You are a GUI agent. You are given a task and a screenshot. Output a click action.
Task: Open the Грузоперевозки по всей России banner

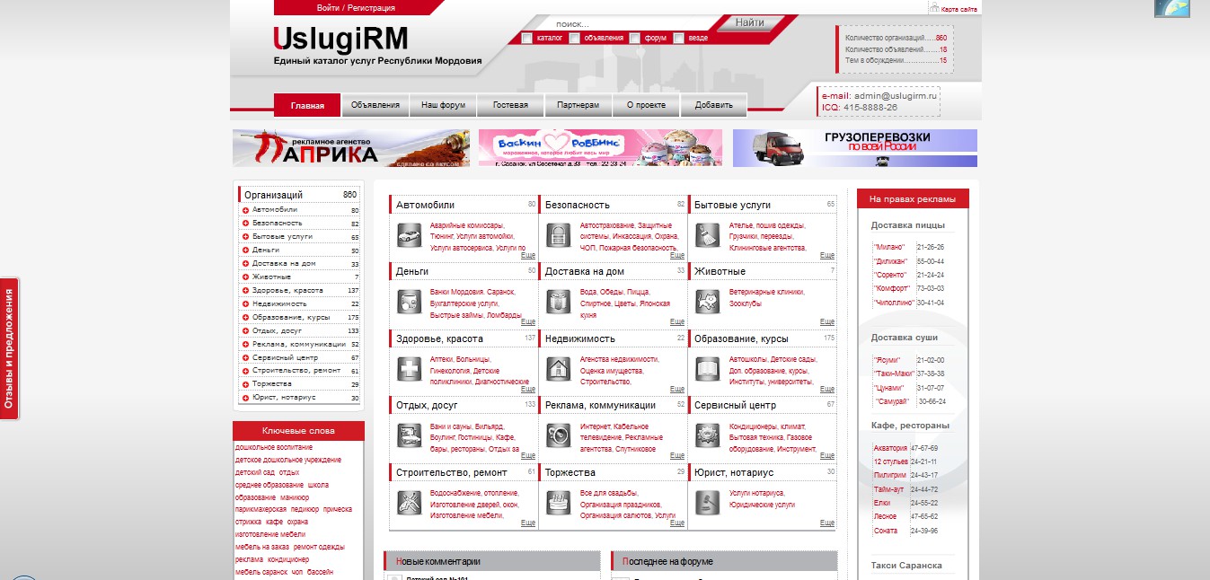[854, 148]
